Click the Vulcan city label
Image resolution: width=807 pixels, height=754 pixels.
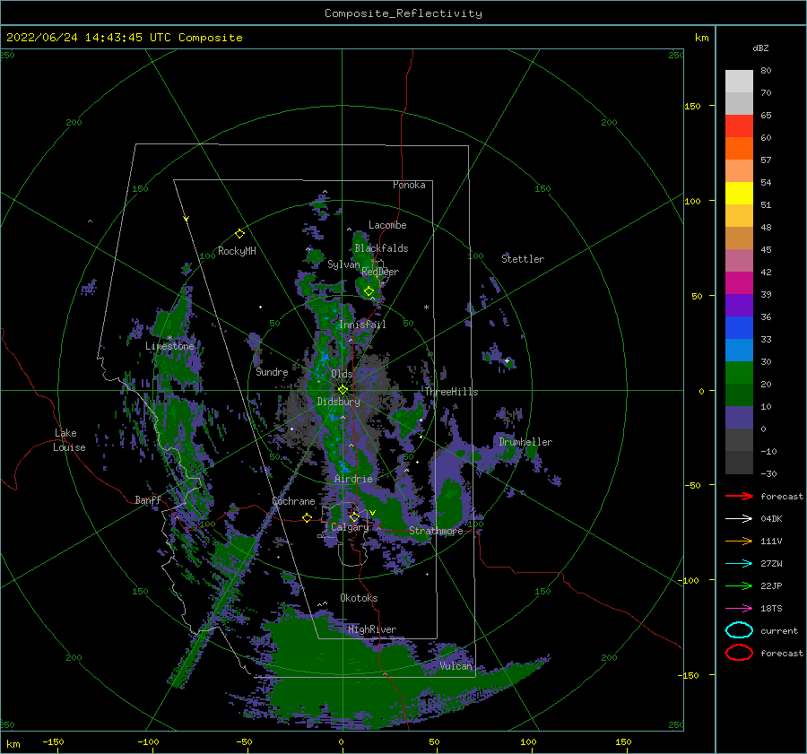tap(456, 666)
